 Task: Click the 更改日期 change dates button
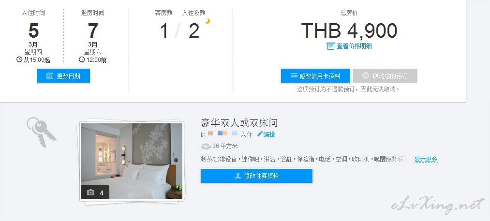tap(63, 76)
